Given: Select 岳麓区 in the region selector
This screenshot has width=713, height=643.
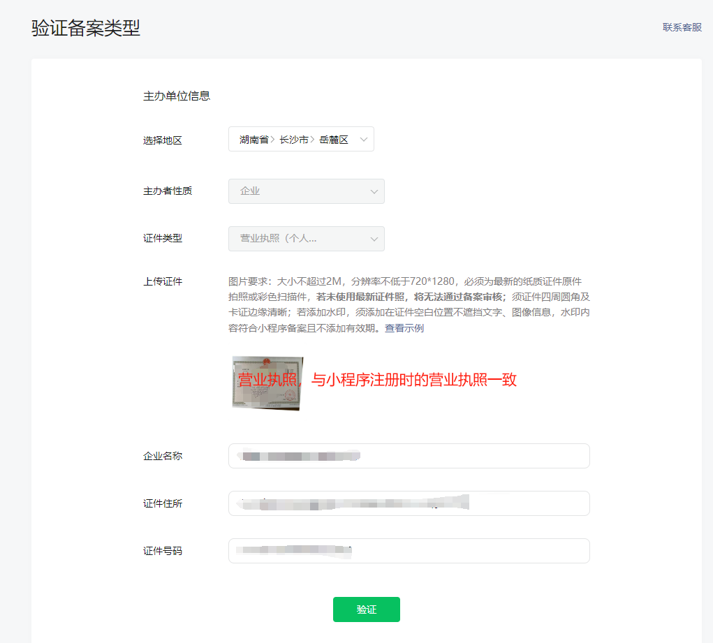Looking at the screenshot, I should (334, 140).
